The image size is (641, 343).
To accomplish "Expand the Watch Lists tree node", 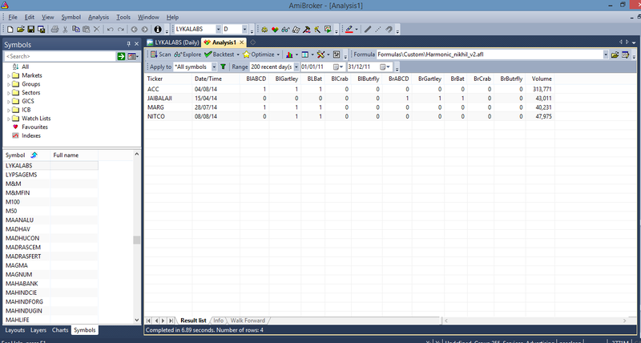I will click(x=9, y=119).
